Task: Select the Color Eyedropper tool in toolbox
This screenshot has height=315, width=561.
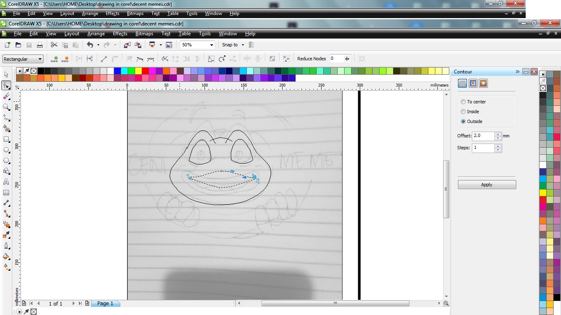Action: click(6, 235)
